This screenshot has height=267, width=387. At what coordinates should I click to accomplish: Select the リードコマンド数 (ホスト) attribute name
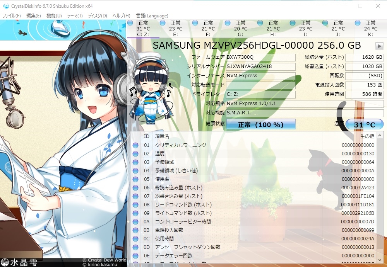coord(183,205)
